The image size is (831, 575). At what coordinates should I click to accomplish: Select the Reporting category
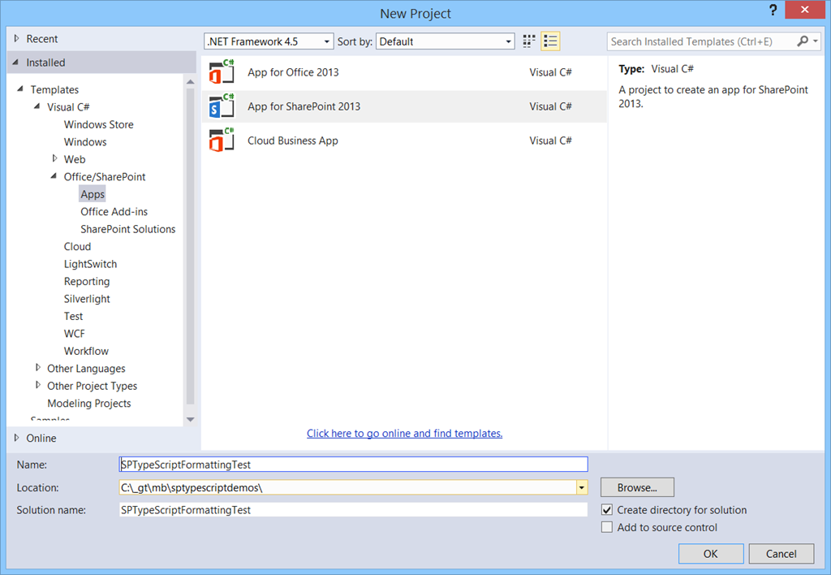87,282
